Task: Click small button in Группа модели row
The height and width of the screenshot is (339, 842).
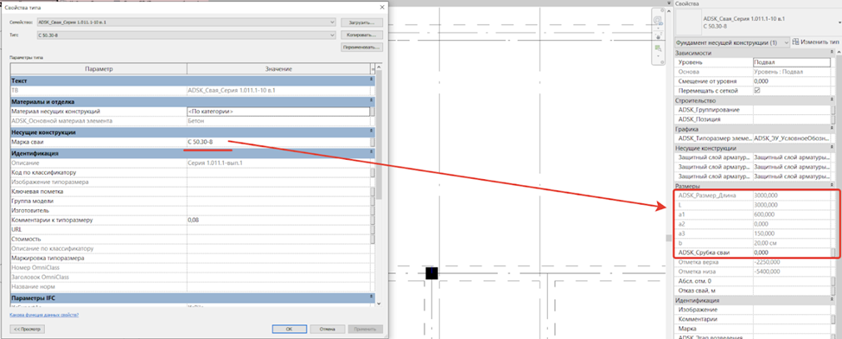Action: (373, 201)
